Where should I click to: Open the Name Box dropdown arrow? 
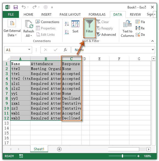[x=29, y=50]
